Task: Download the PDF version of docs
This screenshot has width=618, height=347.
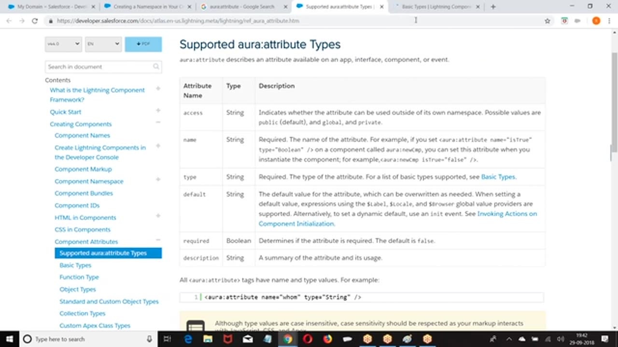Action: click(143, 44)
